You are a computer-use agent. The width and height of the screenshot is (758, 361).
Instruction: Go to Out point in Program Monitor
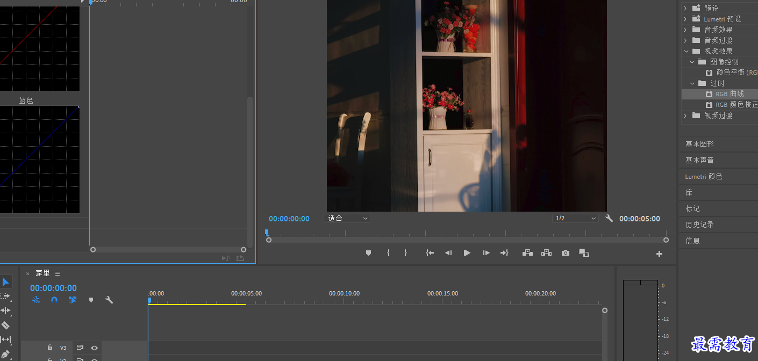coord(504,252)
